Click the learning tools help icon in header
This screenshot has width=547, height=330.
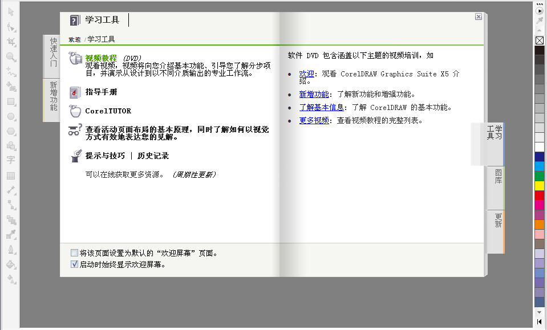point(75,20)
